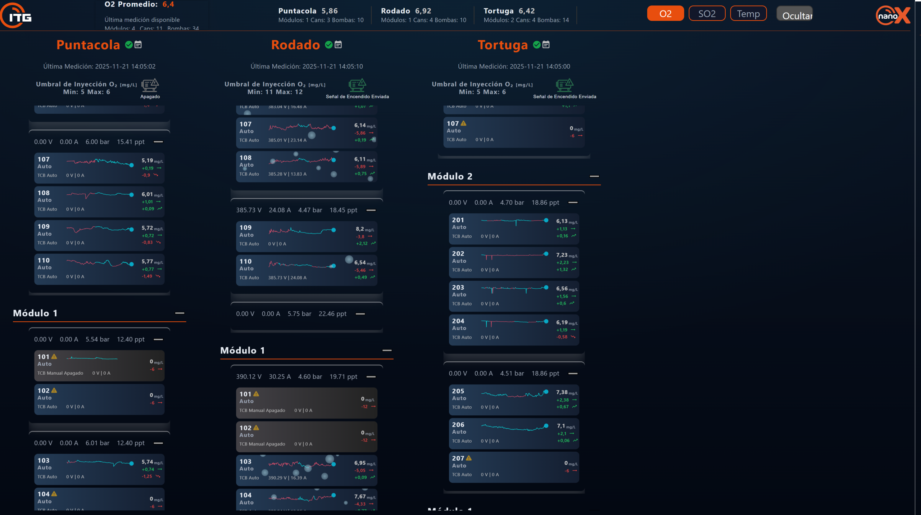Select the O2 view button
The height and width of the screenshot is (515, 921).
(665, 14)
